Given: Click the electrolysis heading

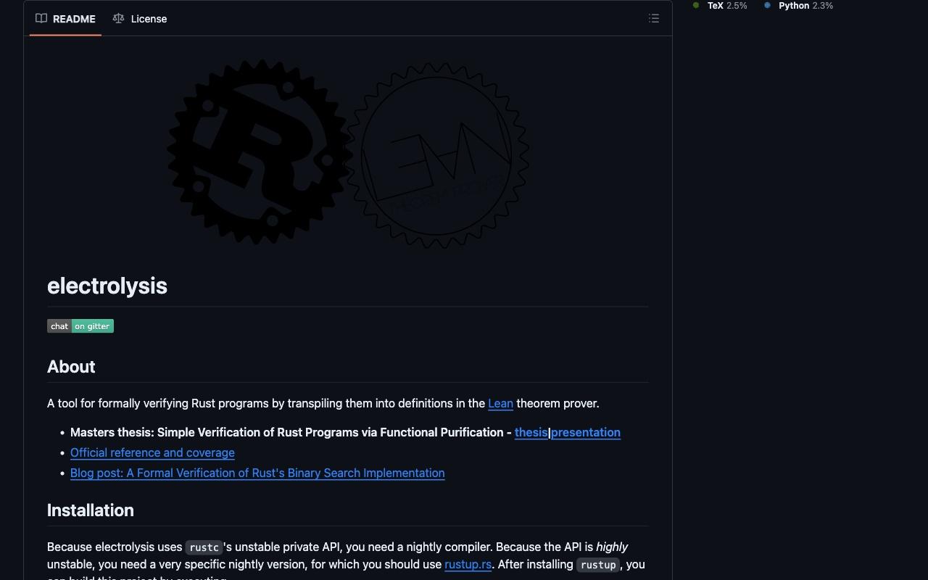Looking at the screenshot, I should click(x=107, y=286).
